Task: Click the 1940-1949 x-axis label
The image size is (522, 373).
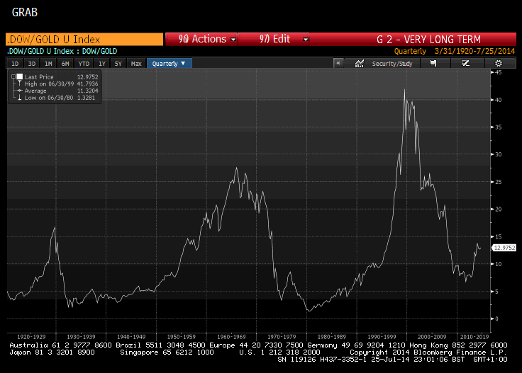Action: pos(131,336)
